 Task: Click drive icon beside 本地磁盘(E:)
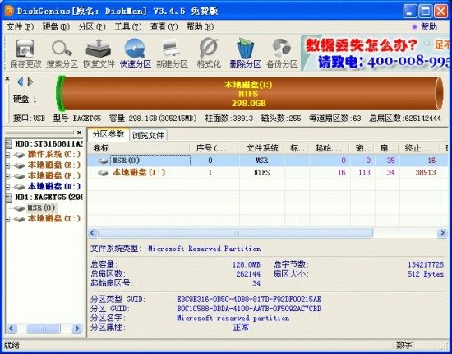click(x=20, y=165)
